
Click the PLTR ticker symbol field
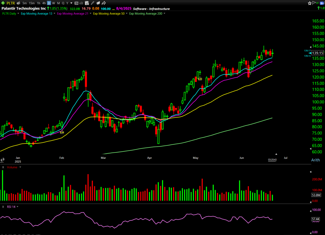coord(11,3)
